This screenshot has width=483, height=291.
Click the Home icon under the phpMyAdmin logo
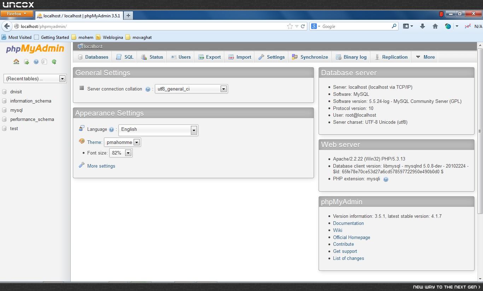click(x=16, y=62)
